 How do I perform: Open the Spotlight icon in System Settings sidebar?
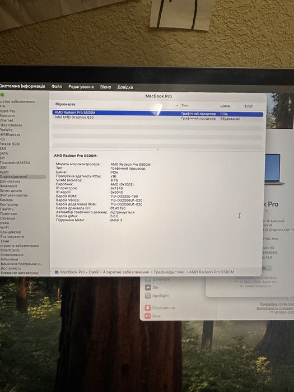[148, 296]
